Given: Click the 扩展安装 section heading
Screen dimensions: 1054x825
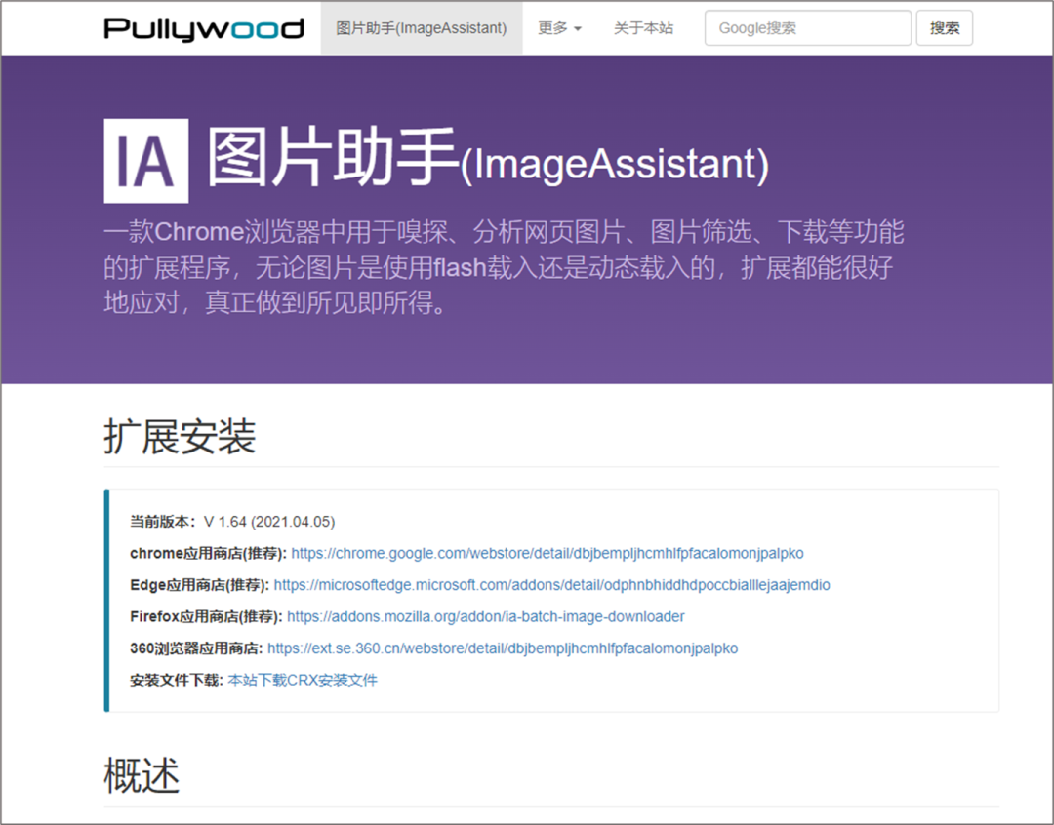Looking at the screenshot, I should 180,436.
